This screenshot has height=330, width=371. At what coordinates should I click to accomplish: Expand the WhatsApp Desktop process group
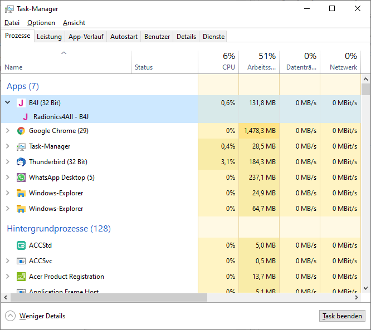coord(7,178)
